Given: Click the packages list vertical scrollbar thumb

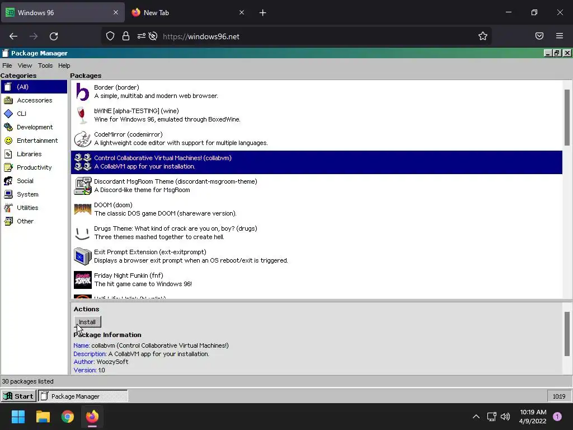Looking at the screenshot, I should (567, 118).
